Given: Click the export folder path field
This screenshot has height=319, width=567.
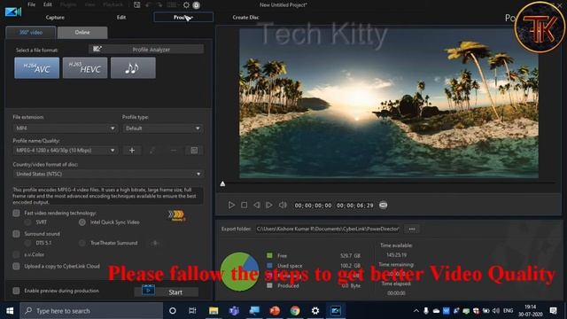Looking at the screenshot, I should tap(328, 229).
